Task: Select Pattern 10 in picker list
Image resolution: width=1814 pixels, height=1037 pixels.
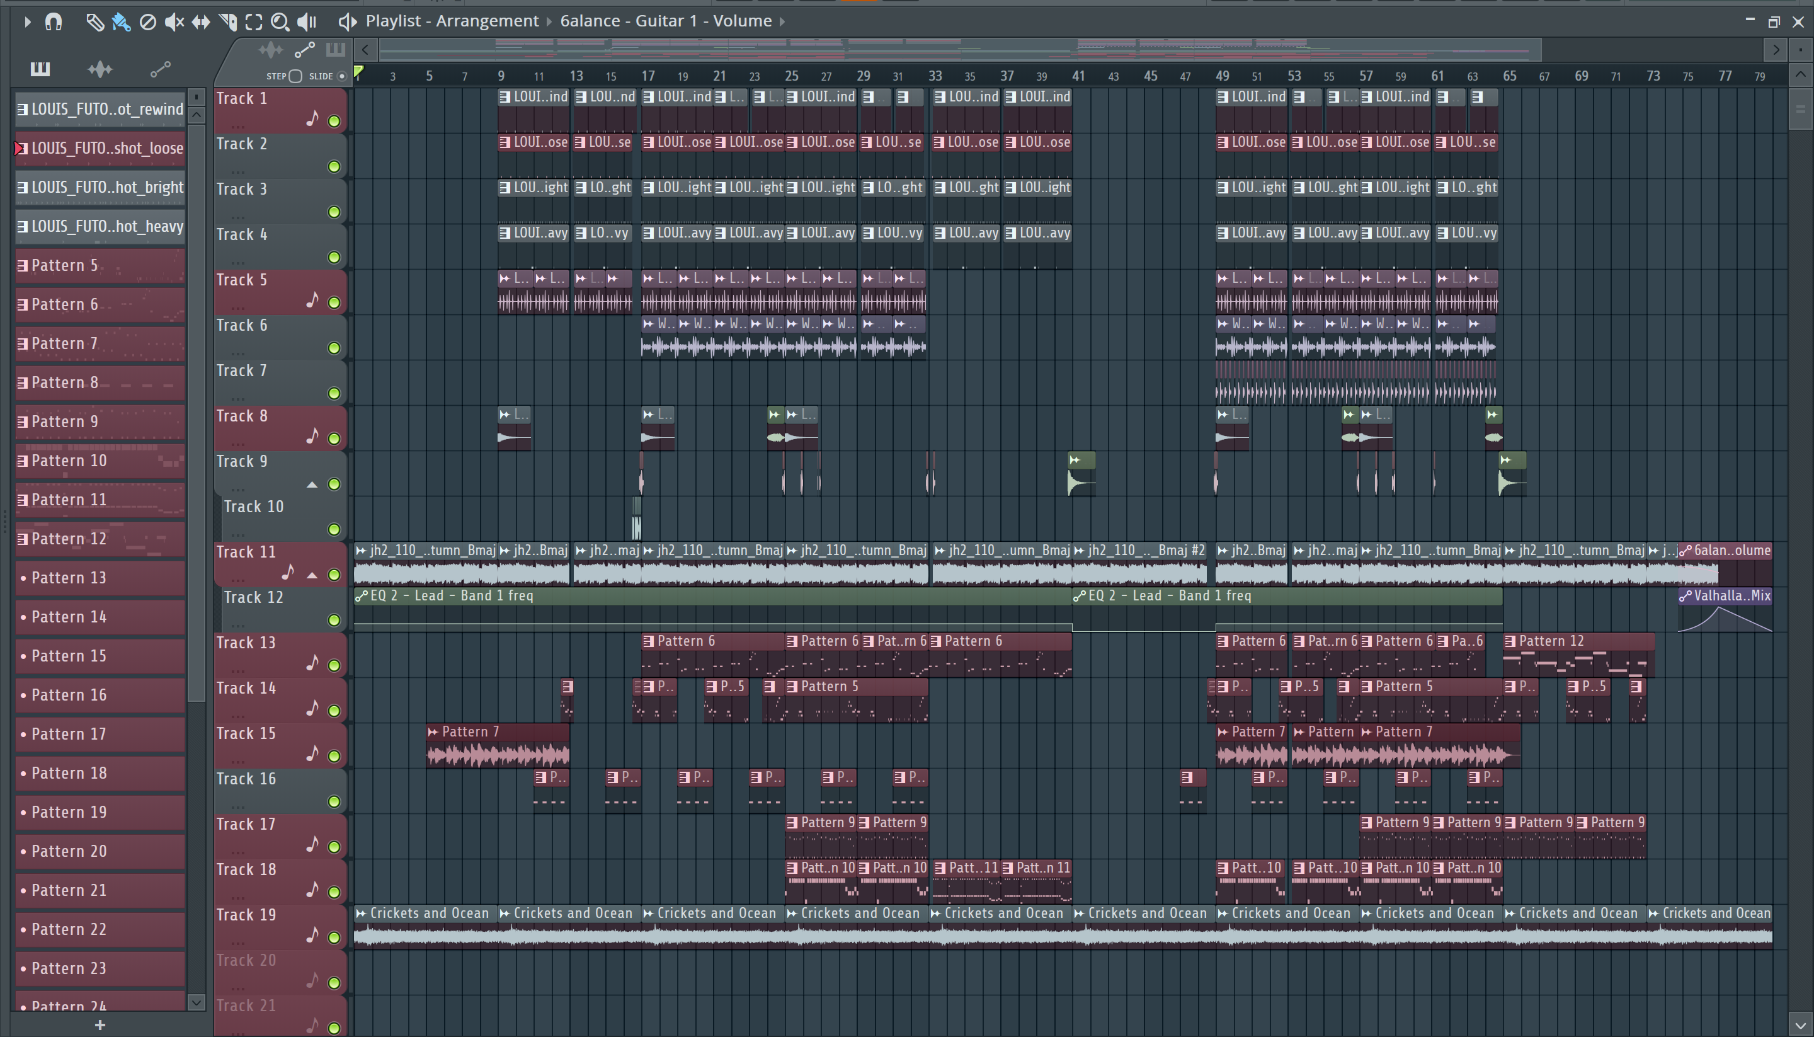Action: 100,461
